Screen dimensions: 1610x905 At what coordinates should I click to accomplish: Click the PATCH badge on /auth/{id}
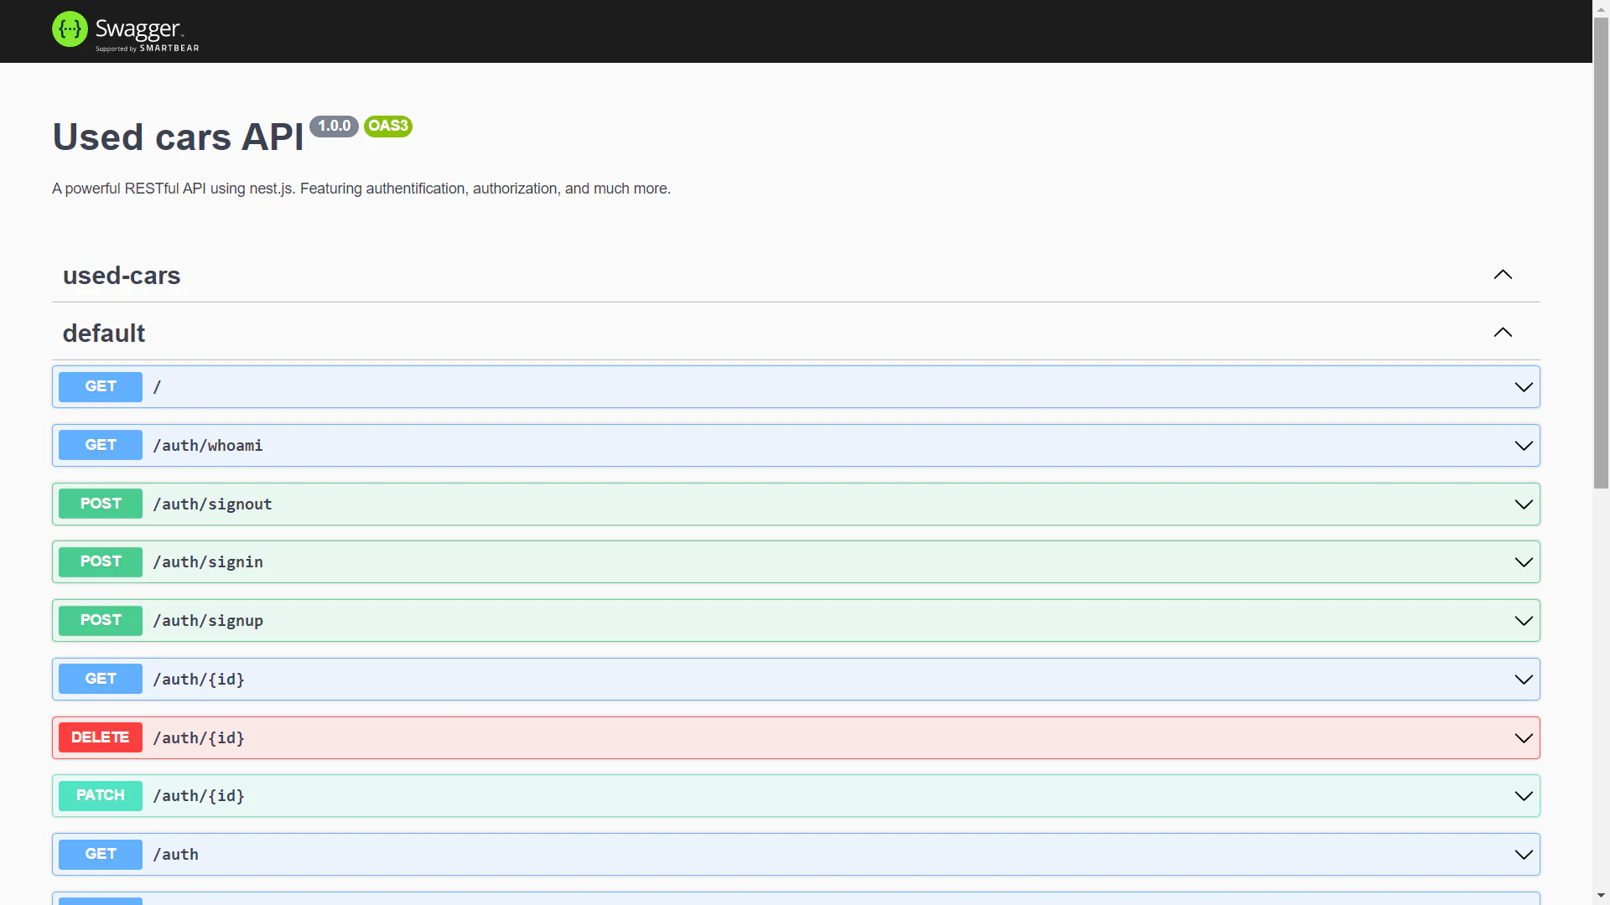pos(100,795)
